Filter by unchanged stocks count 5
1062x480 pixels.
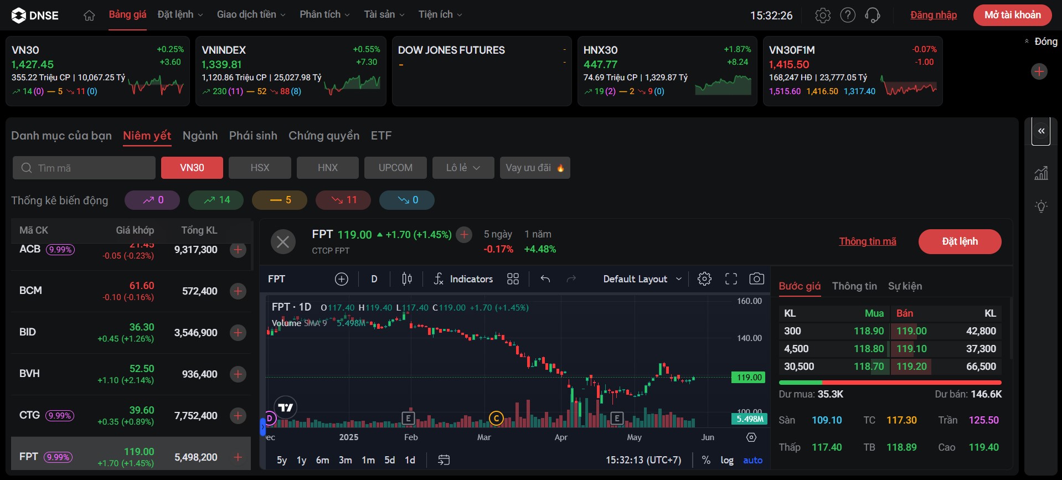click(x=280, y=200)
